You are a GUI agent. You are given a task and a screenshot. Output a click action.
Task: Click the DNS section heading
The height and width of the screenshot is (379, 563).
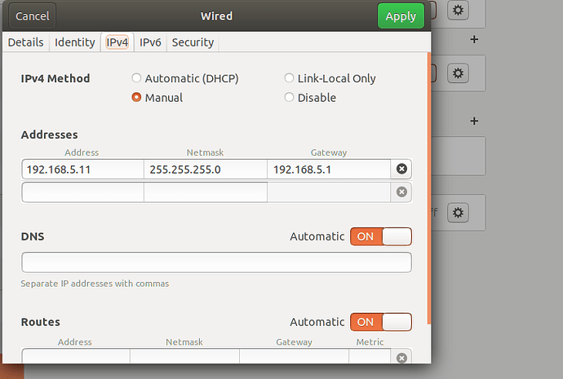[x=33, y=236]
